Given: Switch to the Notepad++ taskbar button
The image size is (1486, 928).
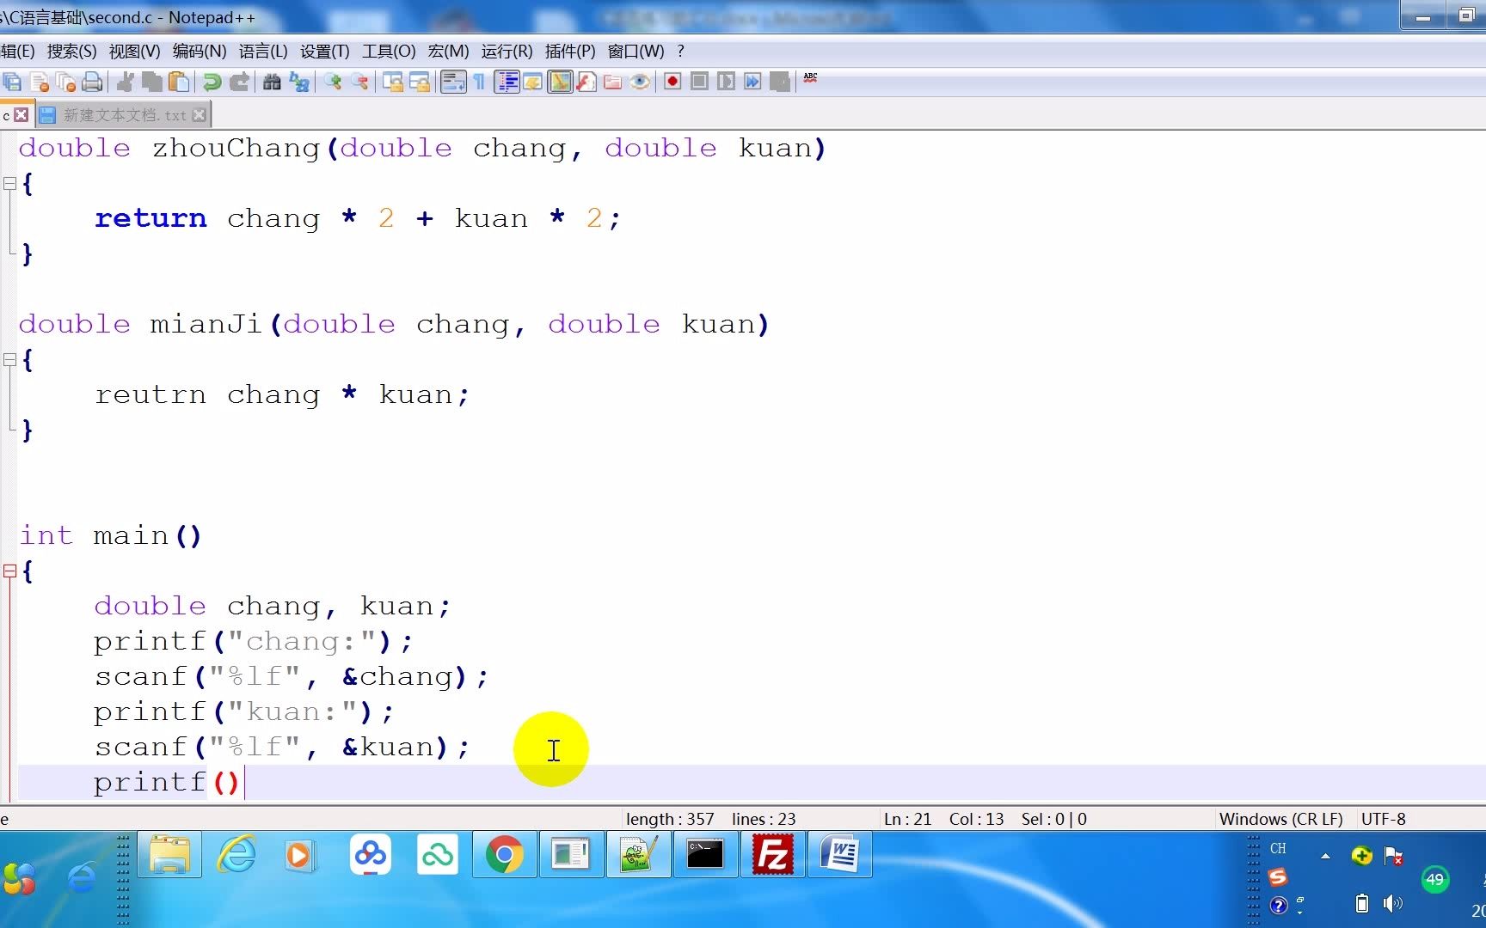Looking at the screenshot, I should 638,855.
